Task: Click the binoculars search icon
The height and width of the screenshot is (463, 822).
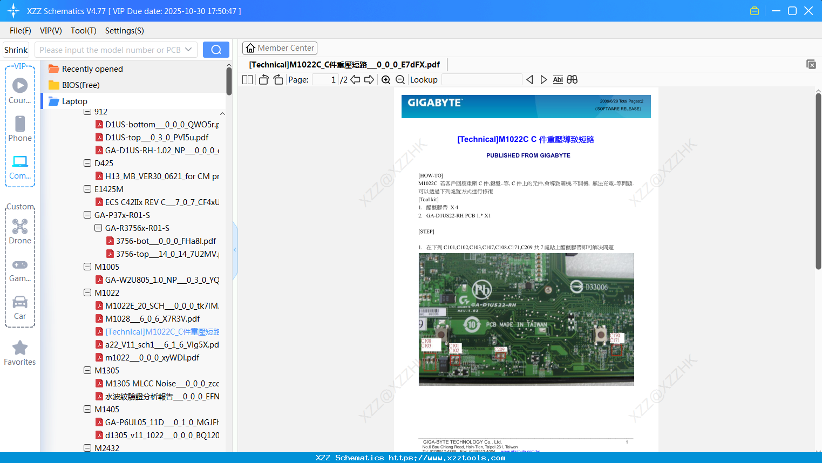Action: (572, 80)
